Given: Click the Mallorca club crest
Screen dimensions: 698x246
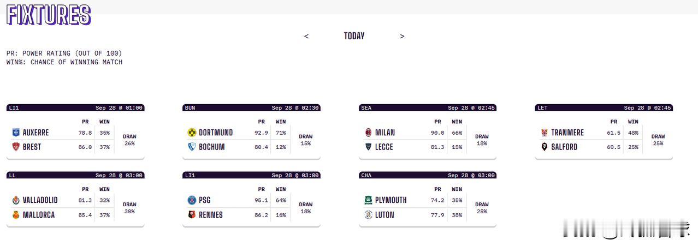Looking at the screenshot, I should coord(16,215).
